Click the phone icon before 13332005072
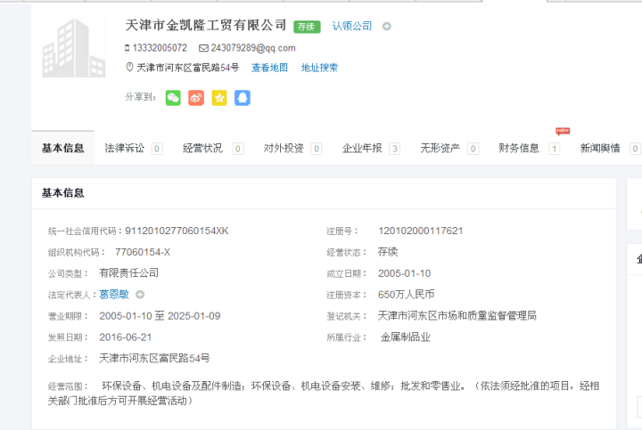The width and height of the screenshot is (642, 430). pyautogui.click(x=128, y=48)
